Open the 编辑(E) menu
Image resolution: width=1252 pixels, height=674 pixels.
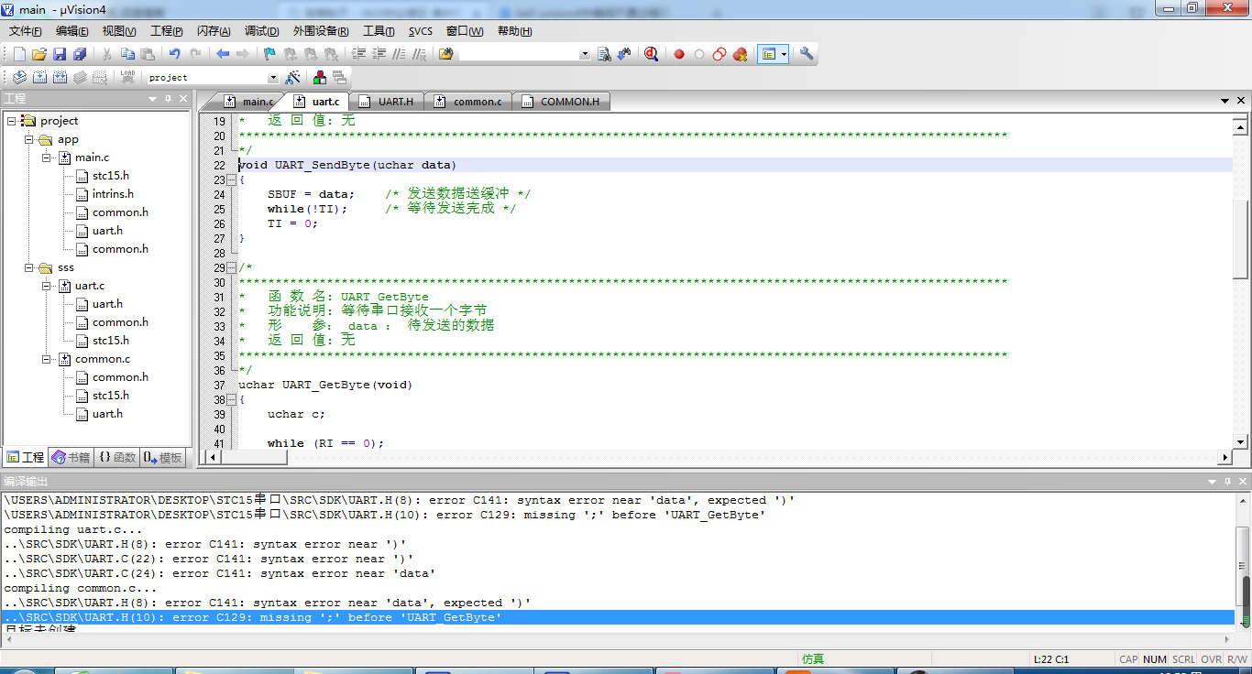[x=72, y=31]
